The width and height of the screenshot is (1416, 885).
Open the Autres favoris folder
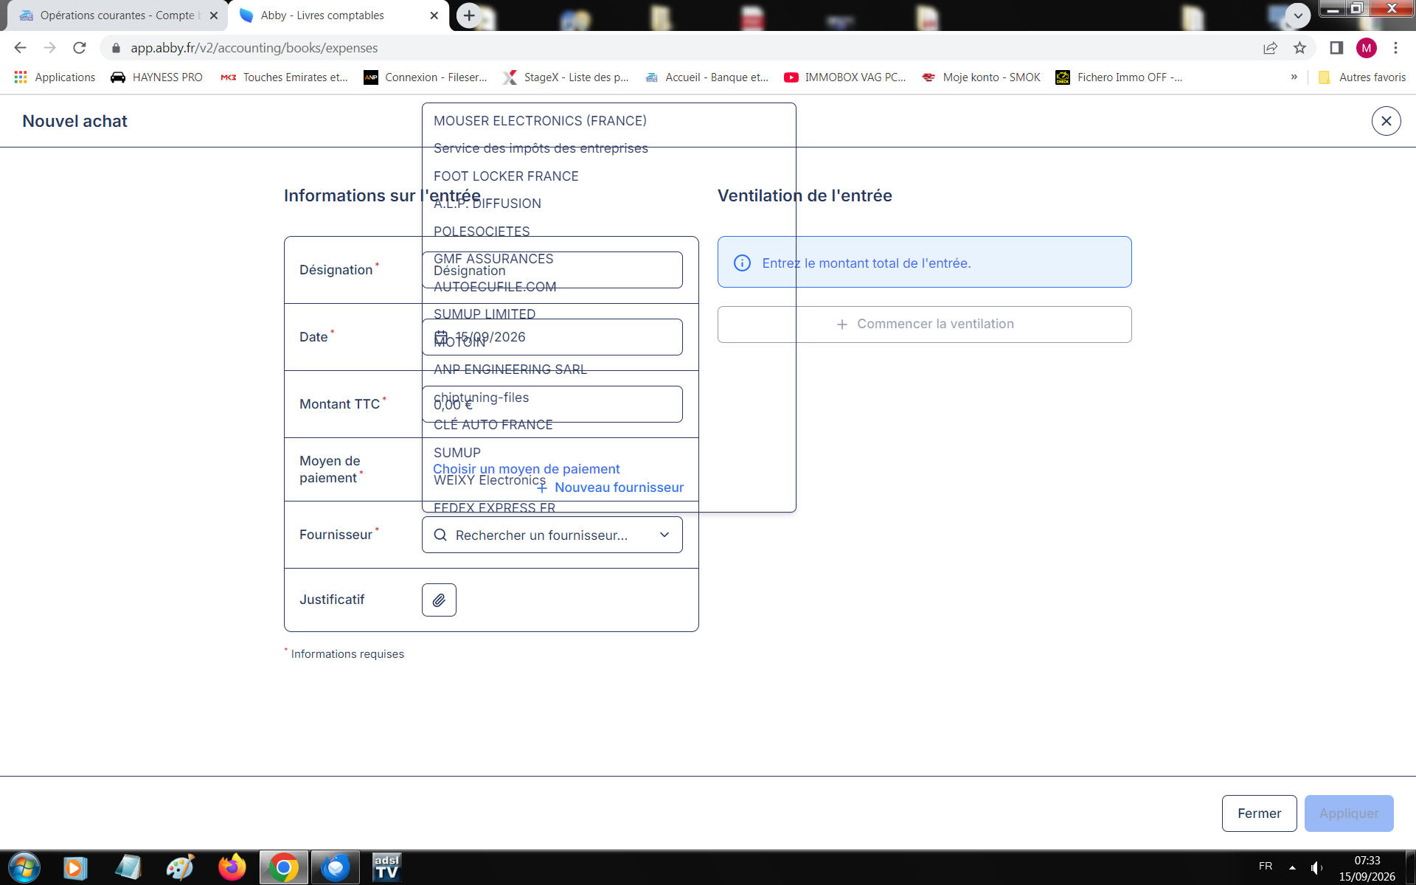coord(1362,77)
